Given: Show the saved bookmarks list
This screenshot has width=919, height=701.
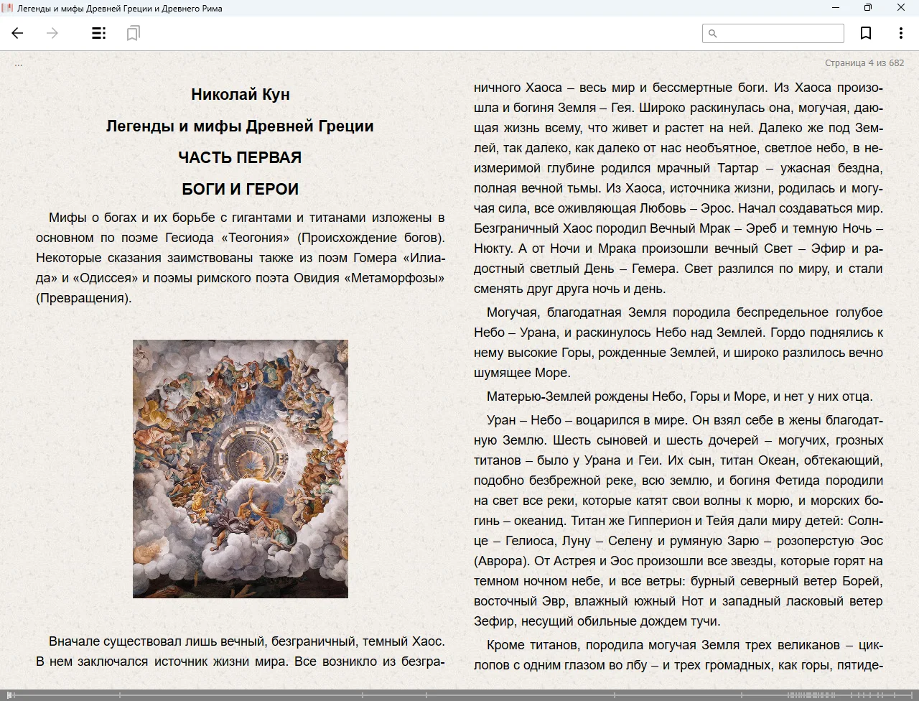Looking at the screenshot, I should pyautogui.click(x=133, y=33).
